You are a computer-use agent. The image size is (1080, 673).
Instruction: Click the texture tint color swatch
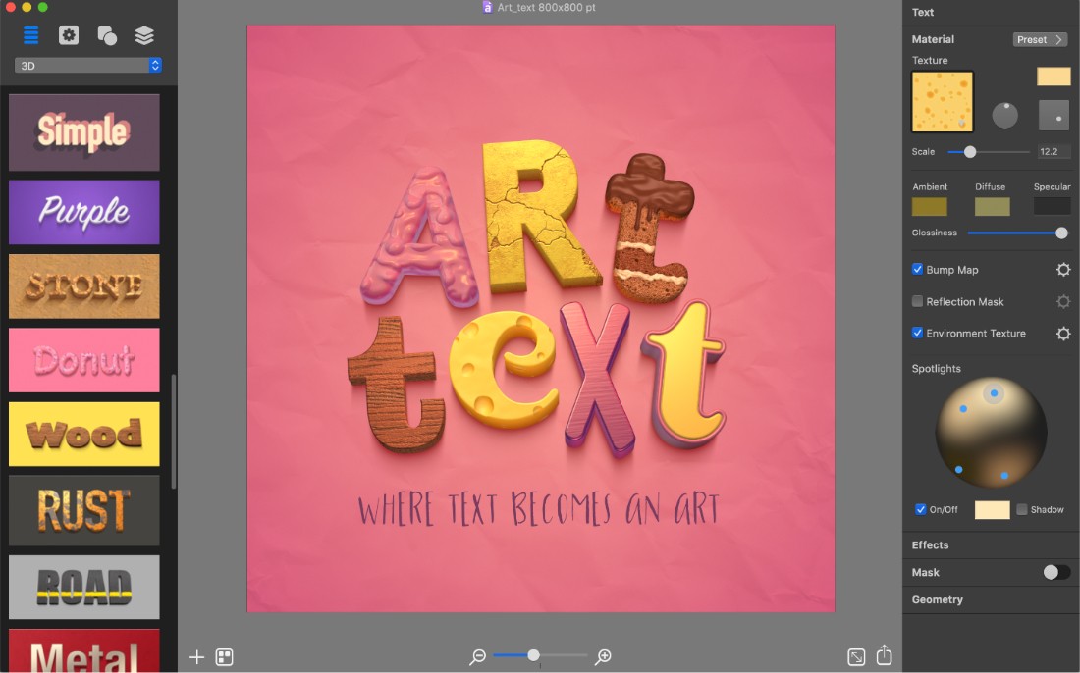point(1053,77)
